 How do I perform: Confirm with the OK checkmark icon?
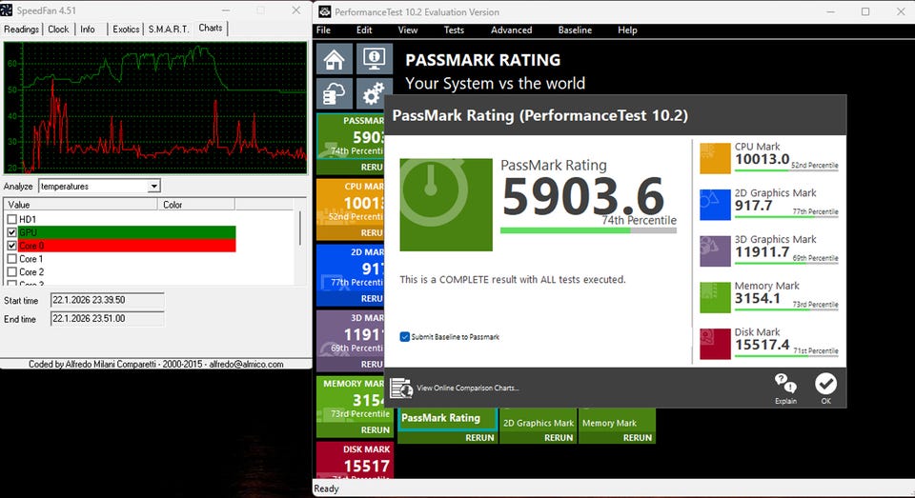pyautogui.click(x=825, y=384)
